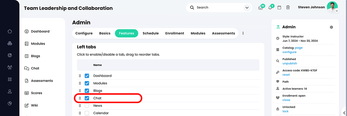Click the search magnifier icon

tap(192, 8)
